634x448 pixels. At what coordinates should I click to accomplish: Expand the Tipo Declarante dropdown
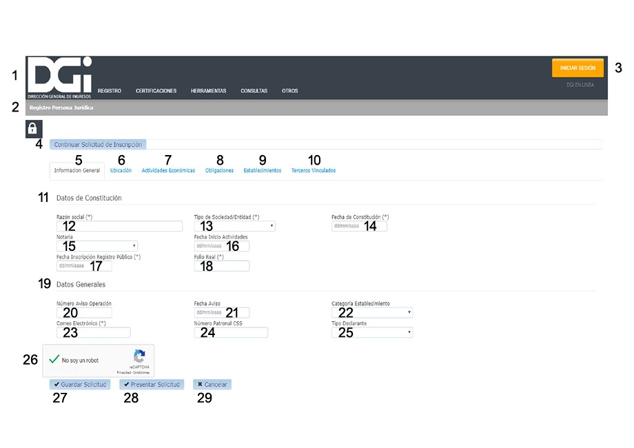tap(372, 332)
